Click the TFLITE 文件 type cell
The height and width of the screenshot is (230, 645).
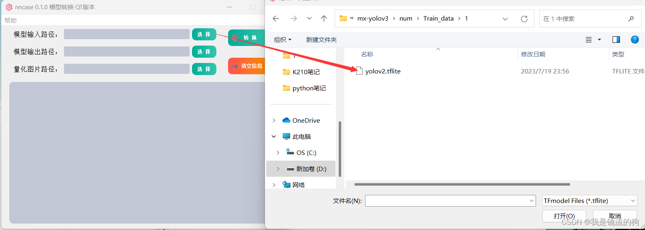click(628, 71)
